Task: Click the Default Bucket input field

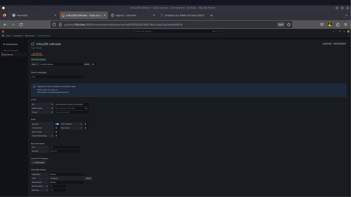Action: coord(66,182)
